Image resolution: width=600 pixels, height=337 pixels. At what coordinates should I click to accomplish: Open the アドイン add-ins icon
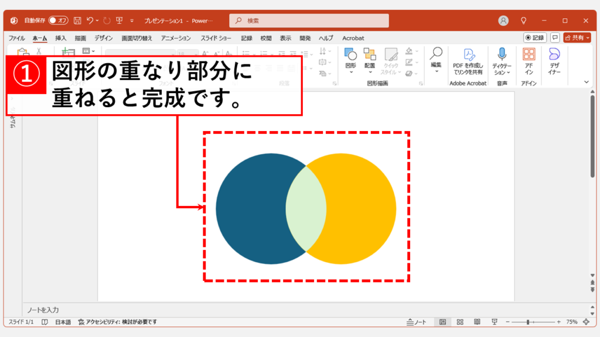click(529, 60)
